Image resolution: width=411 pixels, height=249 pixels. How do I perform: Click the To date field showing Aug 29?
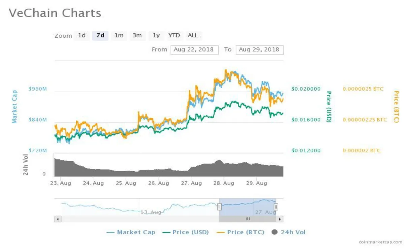[259, 49]
